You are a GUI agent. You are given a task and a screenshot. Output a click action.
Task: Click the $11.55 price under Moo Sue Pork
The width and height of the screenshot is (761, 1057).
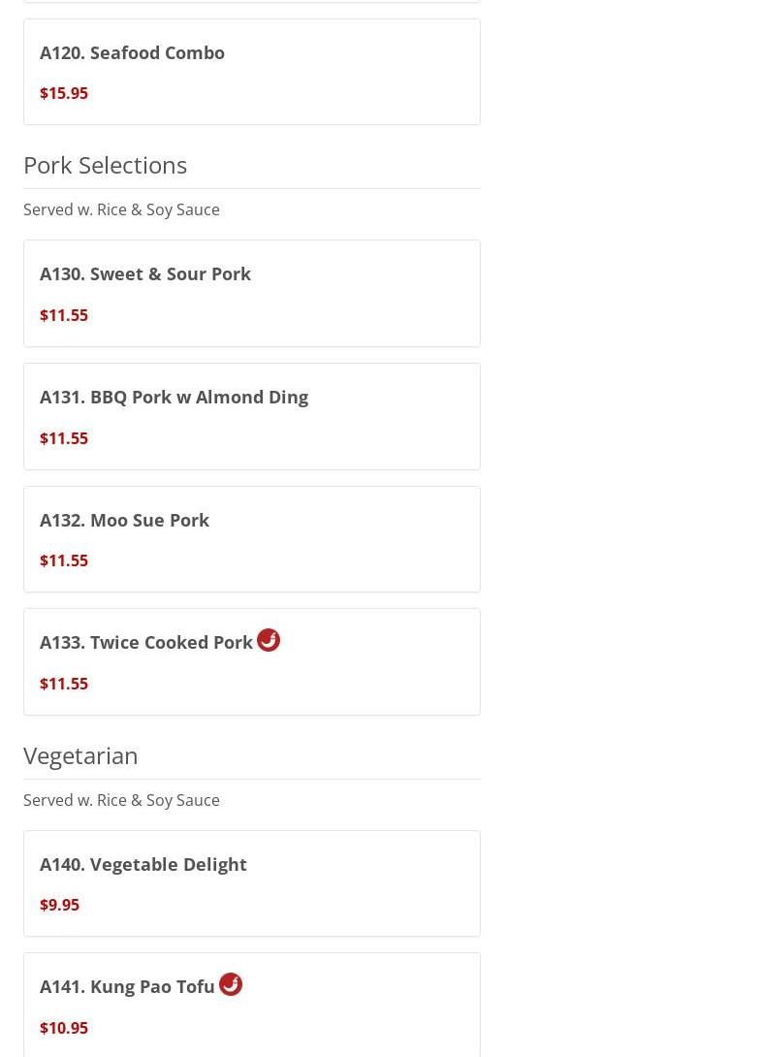64,561
